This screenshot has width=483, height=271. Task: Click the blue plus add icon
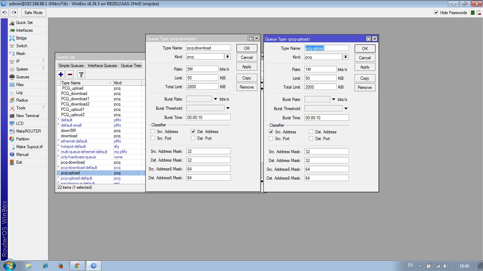(x=61, y=74)
